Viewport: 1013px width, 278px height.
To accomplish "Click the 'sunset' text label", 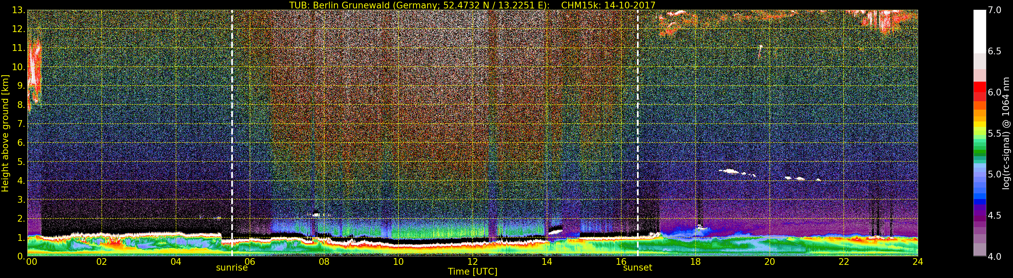I will click(x=637, y=268).
